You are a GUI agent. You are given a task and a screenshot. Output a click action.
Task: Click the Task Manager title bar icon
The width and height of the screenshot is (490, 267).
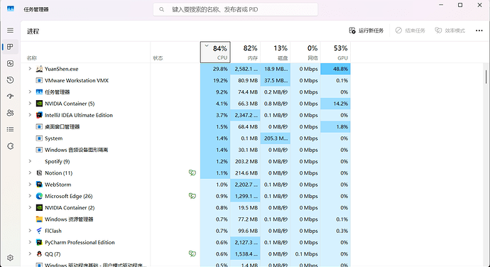coord(11,9)
